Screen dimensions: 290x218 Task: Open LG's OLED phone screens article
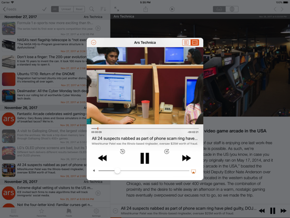point(44,153)
